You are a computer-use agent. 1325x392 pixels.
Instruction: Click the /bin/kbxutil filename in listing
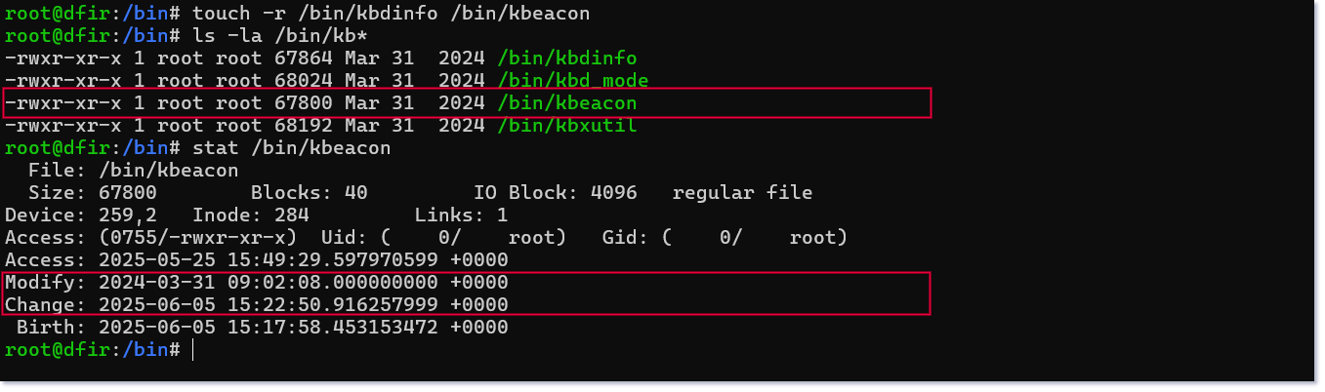pos(567,126)
